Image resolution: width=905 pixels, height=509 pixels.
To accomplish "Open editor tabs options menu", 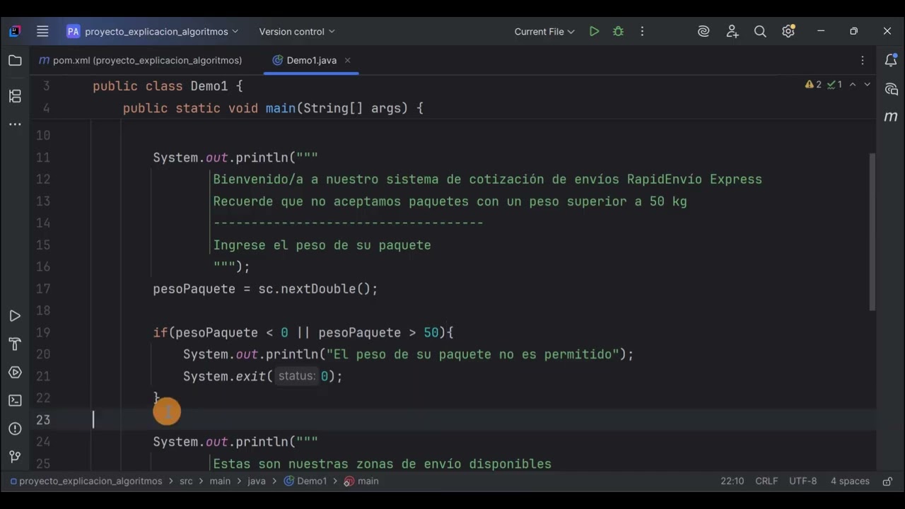I will click(x=863, y=61).
